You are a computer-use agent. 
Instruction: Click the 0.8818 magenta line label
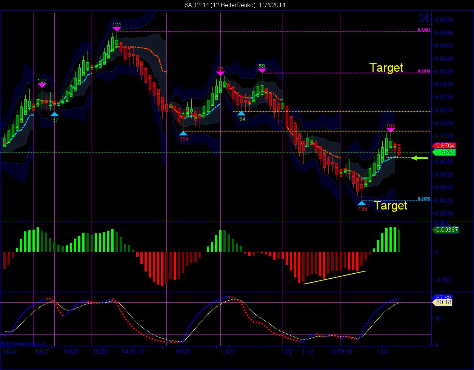[424, 71]
